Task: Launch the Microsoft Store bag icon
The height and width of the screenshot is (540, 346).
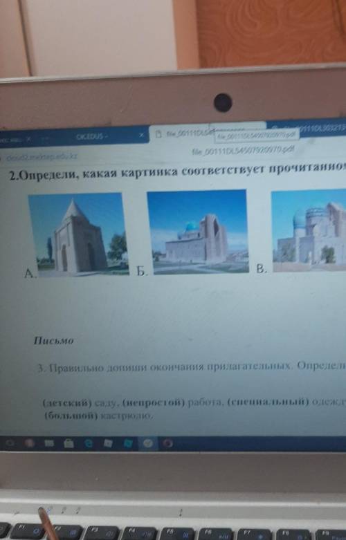Action: click(69, 444)
